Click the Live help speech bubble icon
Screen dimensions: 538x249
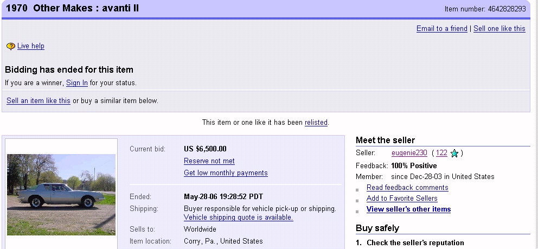(x=10, y=47)
